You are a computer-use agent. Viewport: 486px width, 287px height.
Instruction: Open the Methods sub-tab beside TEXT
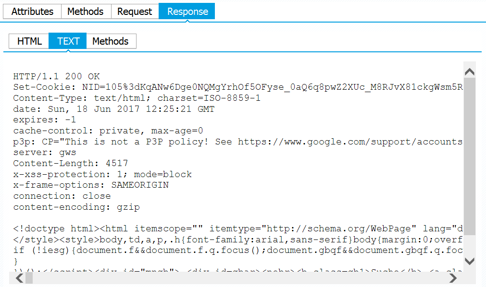pyautogui.click(x=111, y=41)
